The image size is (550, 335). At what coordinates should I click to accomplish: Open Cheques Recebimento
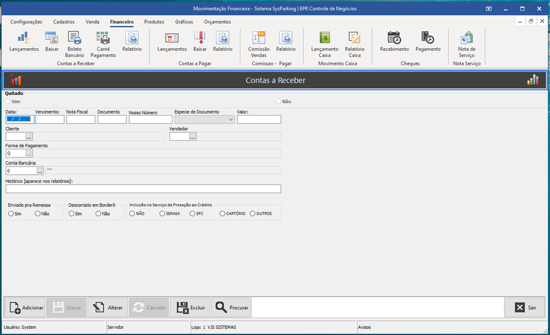pyautogui.click(x=394, y=41)
